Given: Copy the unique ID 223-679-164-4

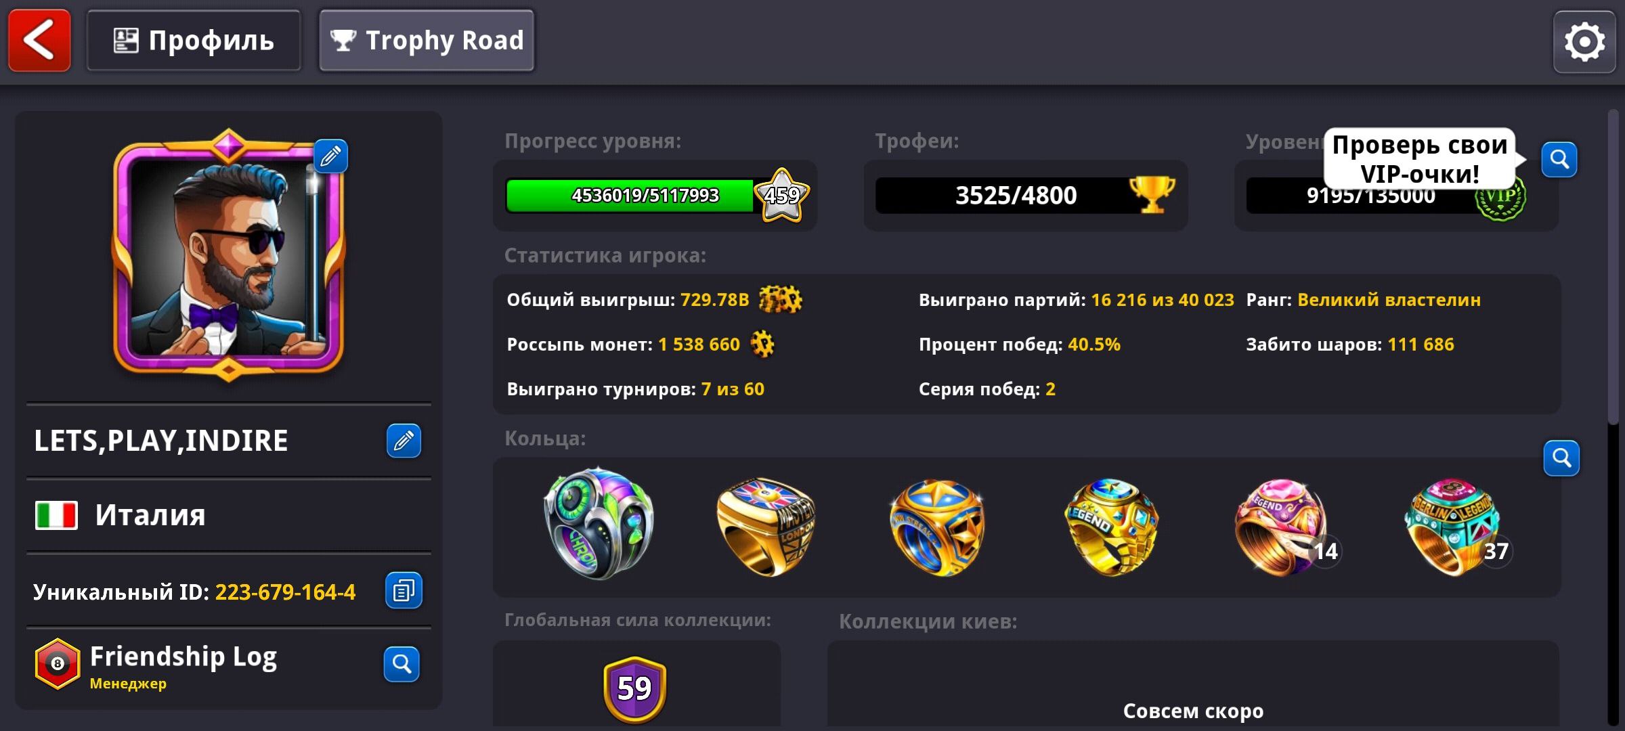Looking at the screenshot, I should click(404, 590).
